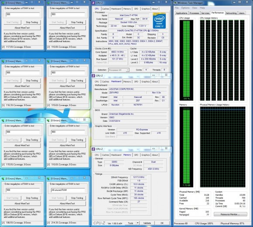This screenshot has height=227, width=253.
Task: Click the MemTest title icon of 110.8% coverage window
Action: pos(48,3)
